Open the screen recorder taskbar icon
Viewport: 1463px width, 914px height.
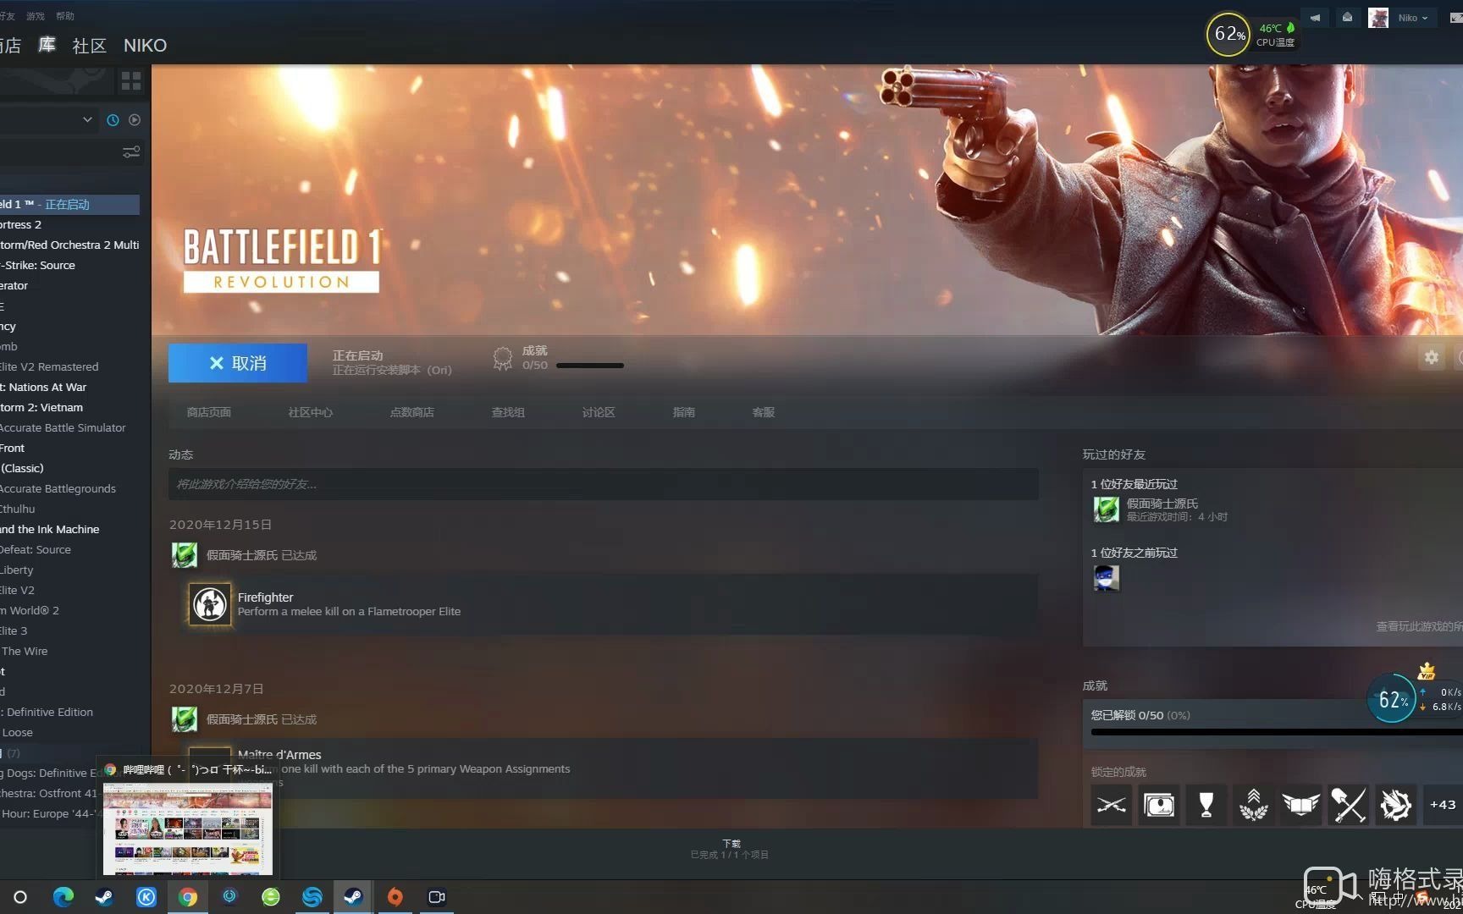pyautogui.click(x=436, y=897)
